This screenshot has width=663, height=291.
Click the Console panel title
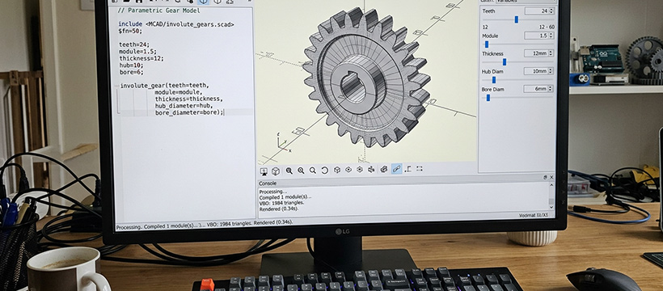268,183
